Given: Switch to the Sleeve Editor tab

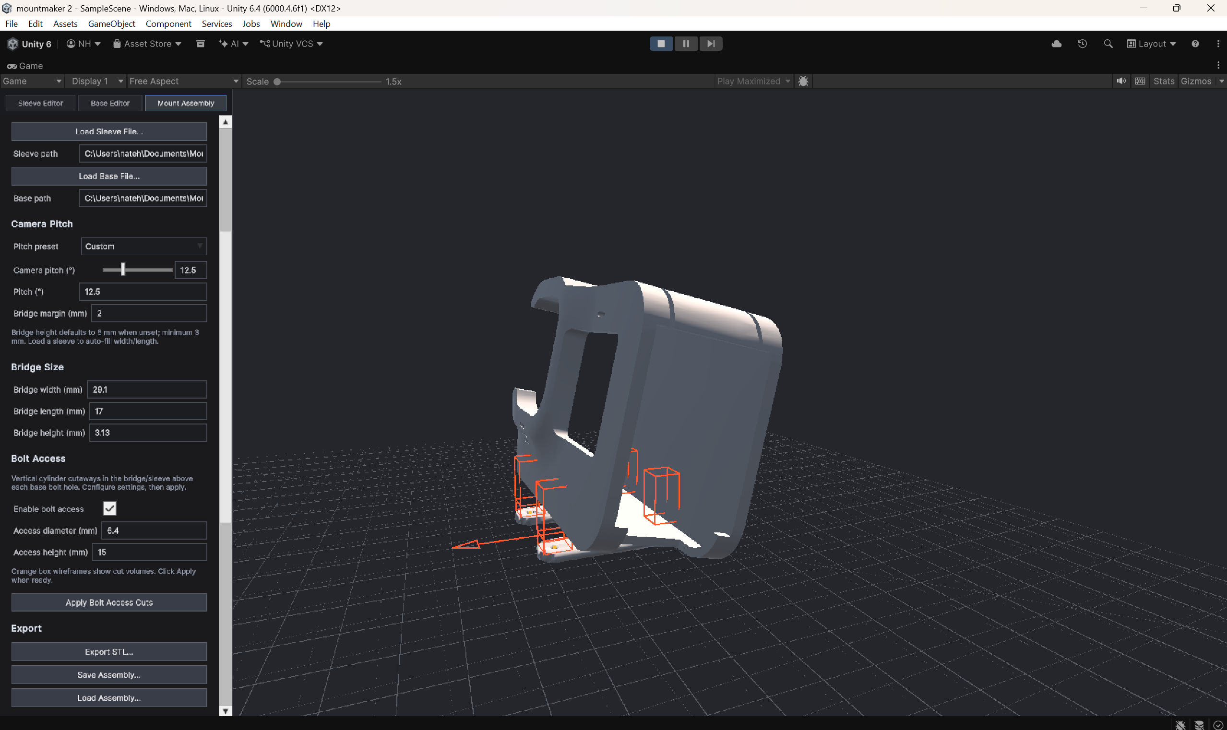Looking at the screenshot, I should [x=41, y=103].
